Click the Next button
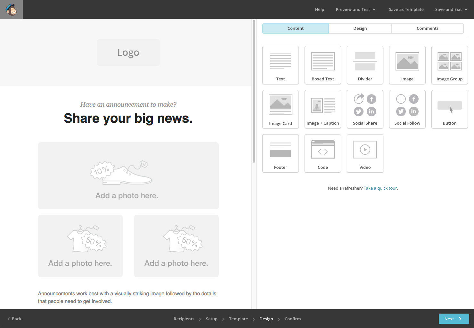 click(x=454, y=319)
